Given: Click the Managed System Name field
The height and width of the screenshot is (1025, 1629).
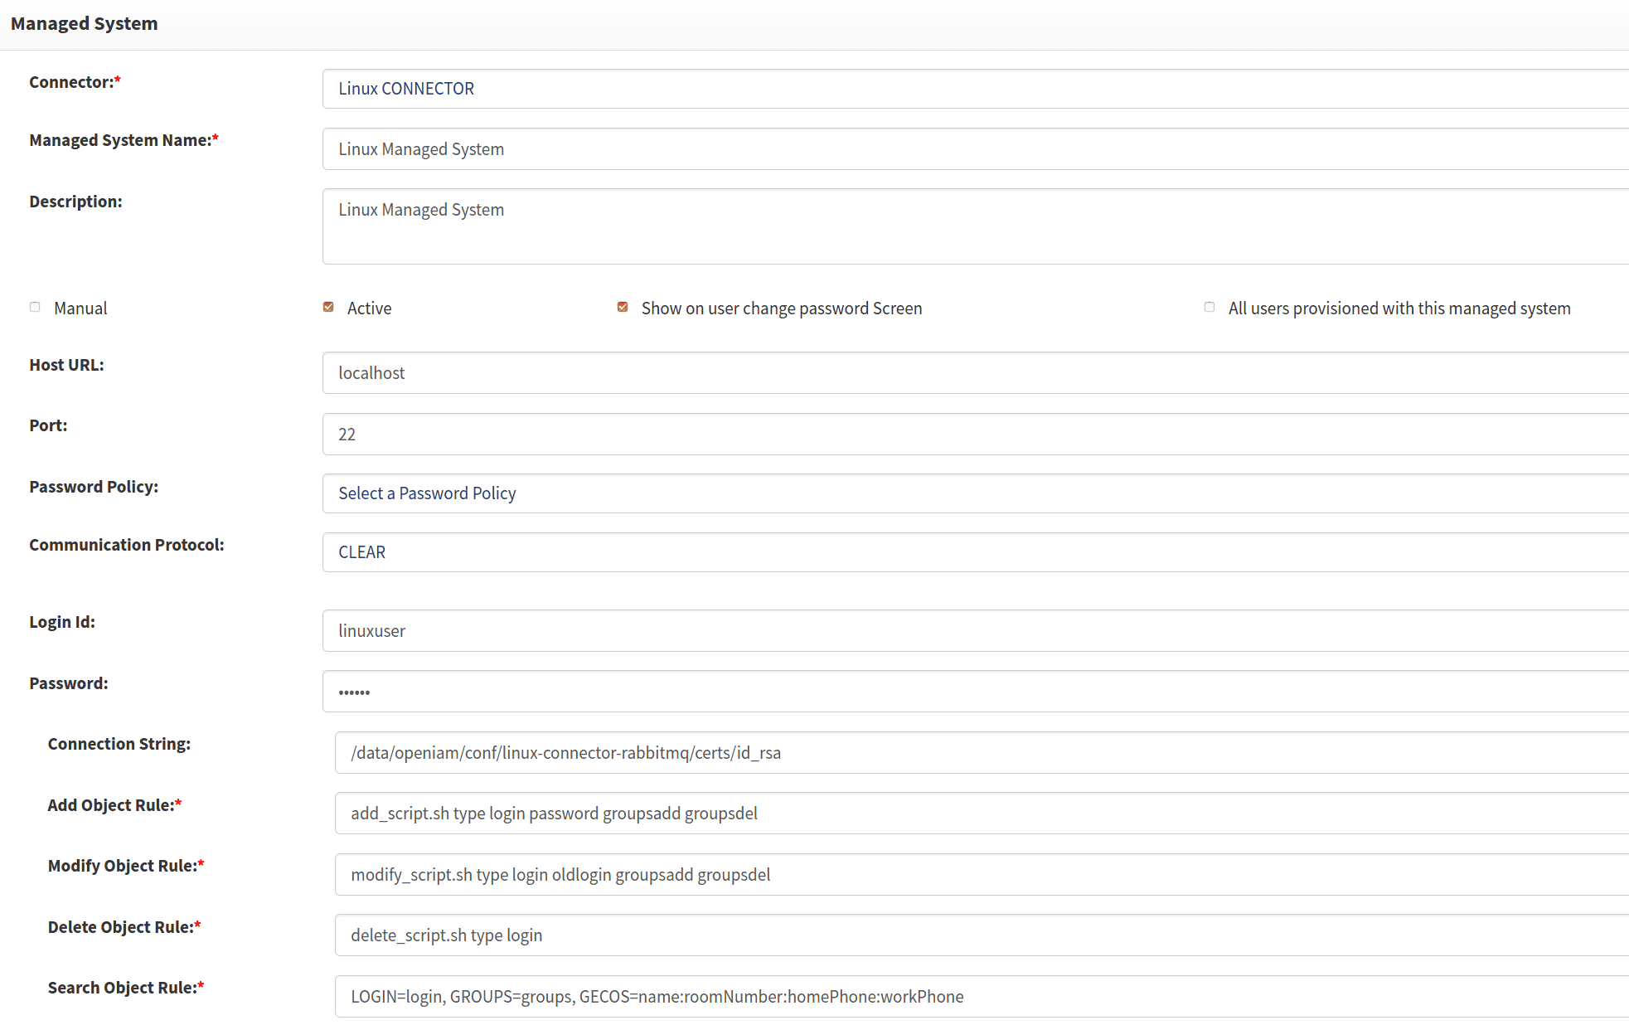Looking at the screenshot, I should 975,149.
